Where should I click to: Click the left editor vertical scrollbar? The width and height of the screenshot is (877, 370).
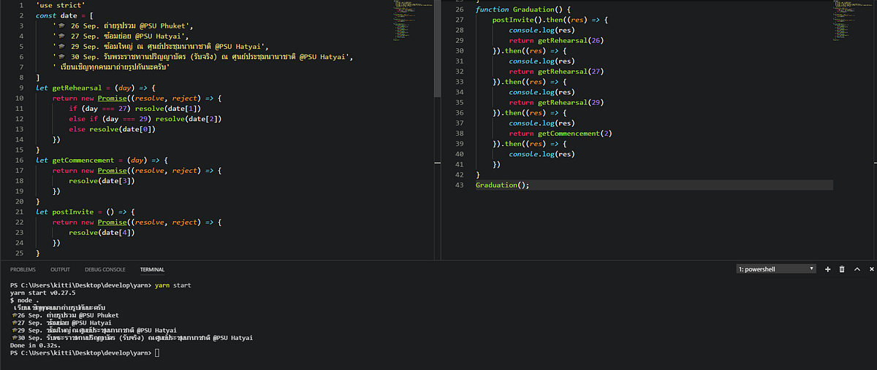[x=438, y=47]
